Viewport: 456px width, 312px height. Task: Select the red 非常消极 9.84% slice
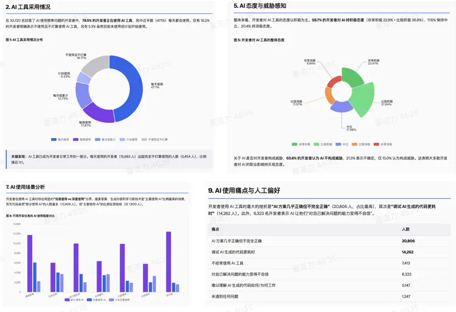click(334, 81)
